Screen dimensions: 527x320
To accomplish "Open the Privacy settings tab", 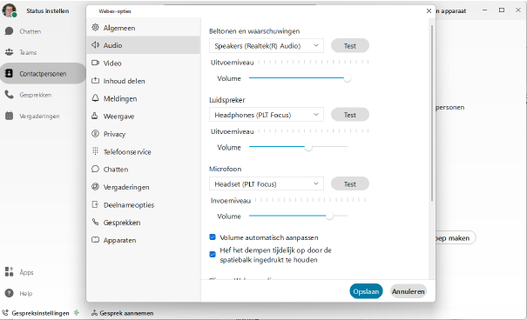I will point(144,134).
